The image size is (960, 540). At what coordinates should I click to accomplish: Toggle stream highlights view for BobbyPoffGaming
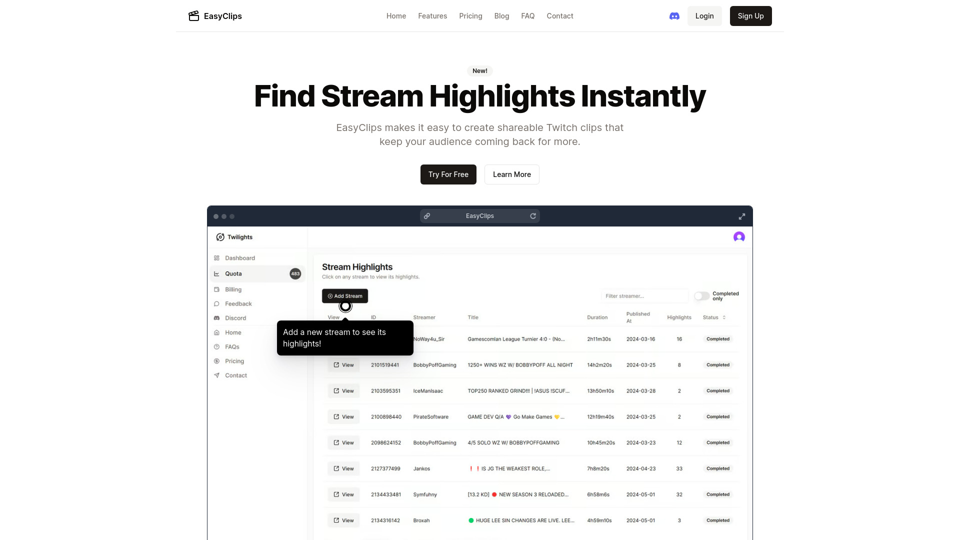[x=343, y=364]
